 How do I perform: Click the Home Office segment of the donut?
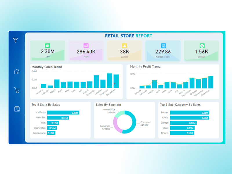pyautogui.click(x=119, y=114)
